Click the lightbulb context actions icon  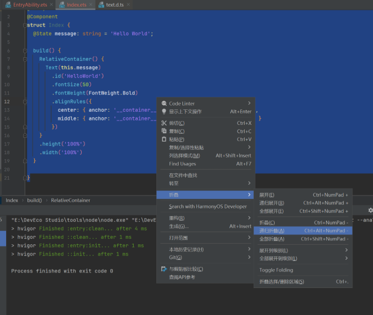(164, 112)
